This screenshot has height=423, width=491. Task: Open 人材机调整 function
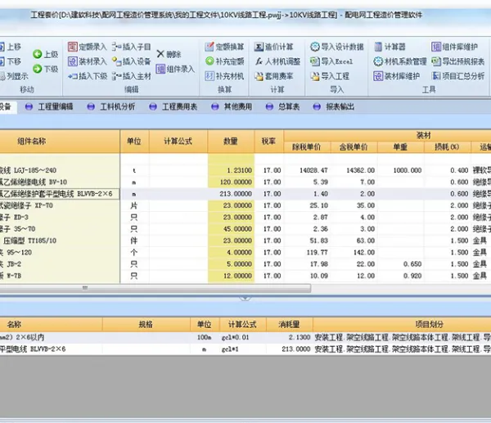click(x=277, y=61)
